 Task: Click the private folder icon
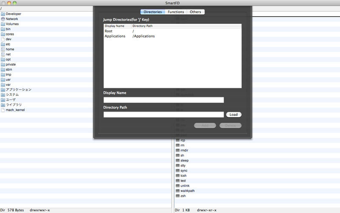[3, 65]
